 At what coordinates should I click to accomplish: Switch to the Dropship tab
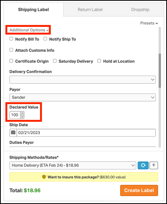tap(140, 10)
